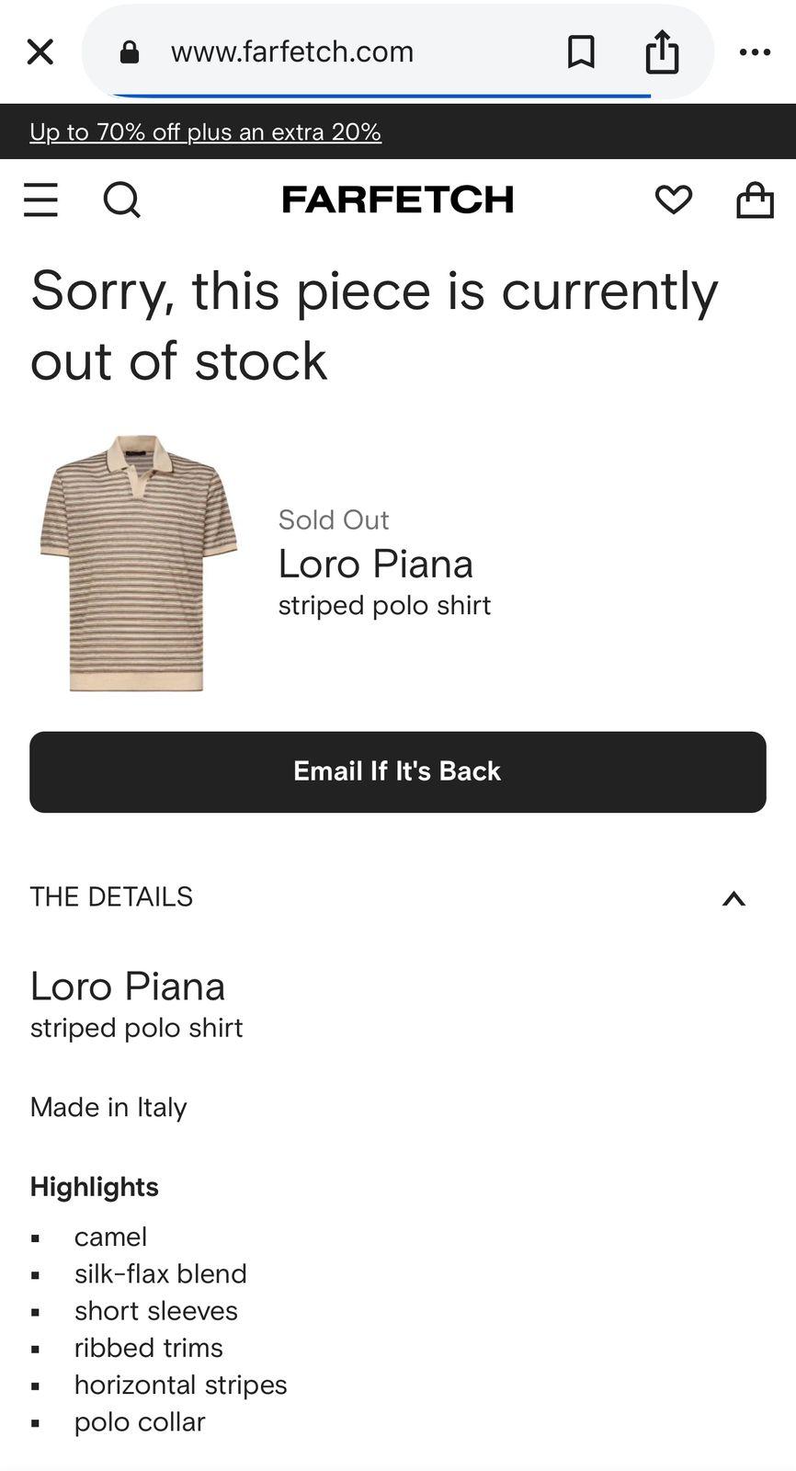Tap THE DETAILS section header
Image resolution: width=796 pixels, height=1471 pixels.
coord(111,896)
